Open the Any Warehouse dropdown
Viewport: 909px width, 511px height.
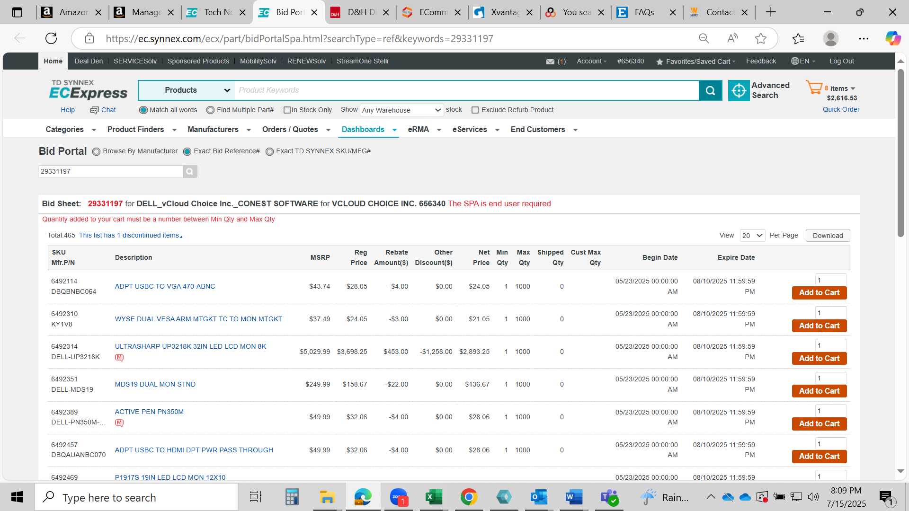click(401, 110)
